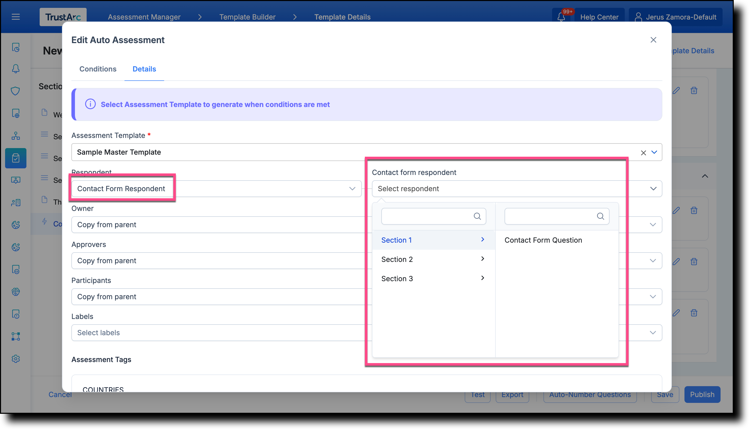Expand Section 3 in respondent picker

(x=433, y=278)
